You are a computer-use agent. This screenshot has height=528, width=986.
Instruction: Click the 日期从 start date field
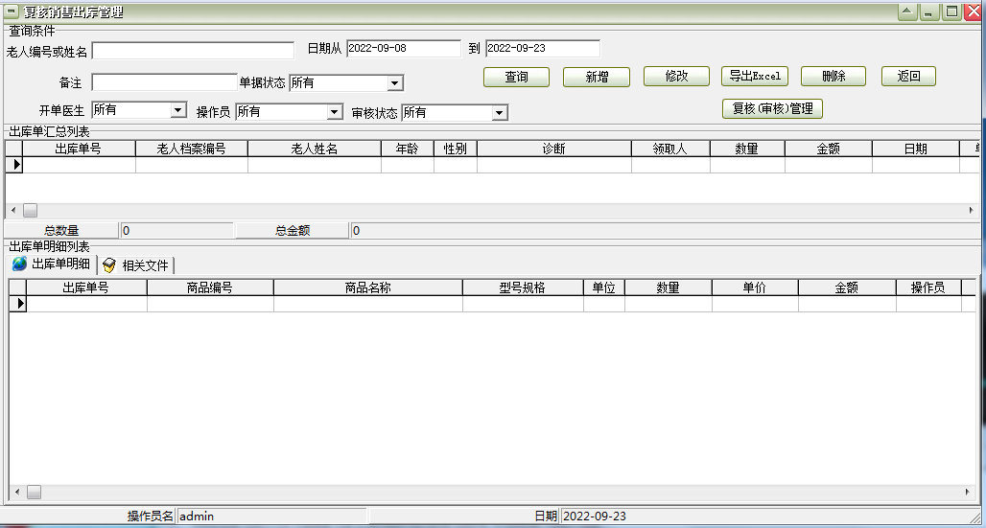pyautogui.click(x=403, y=48)
